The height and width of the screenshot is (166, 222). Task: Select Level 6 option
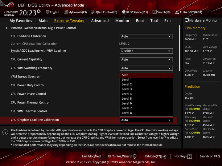[x=146, y=104]
